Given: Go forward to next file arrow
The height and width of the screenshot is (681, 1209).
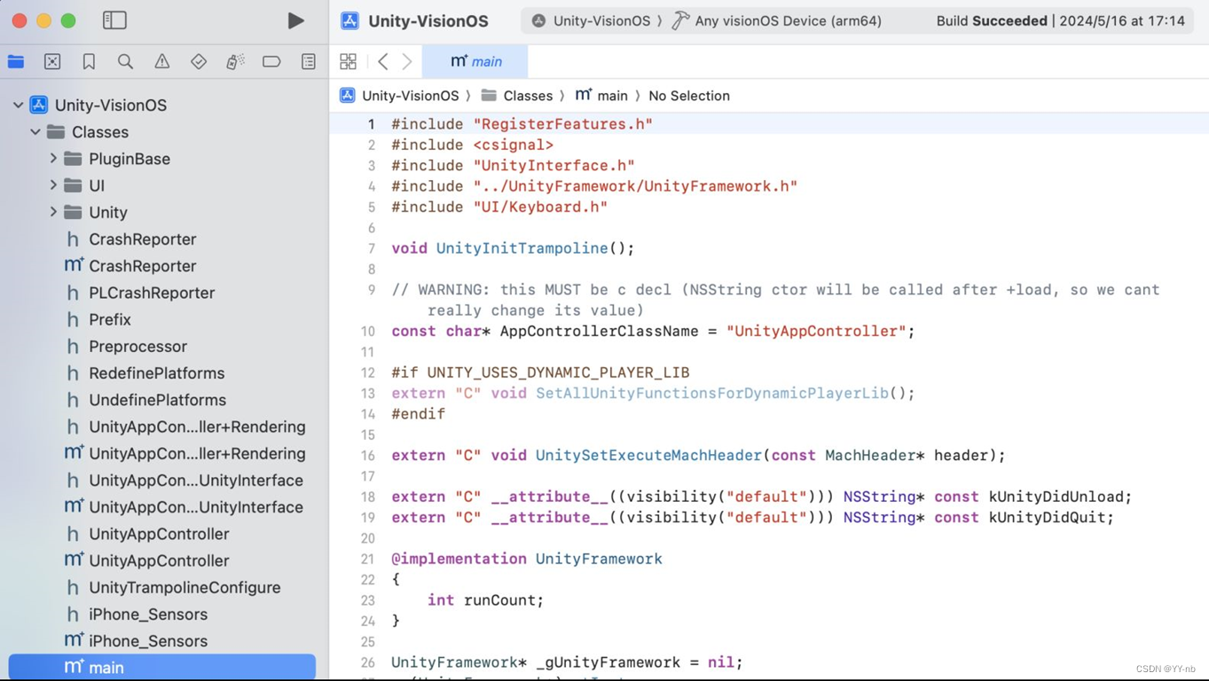Looking at the screenshot, I should (x=407, y=61).
